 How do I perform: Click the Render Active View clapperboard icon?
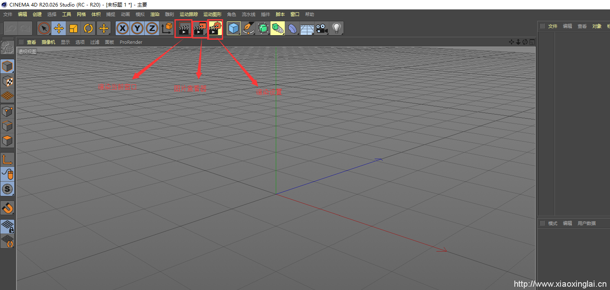(183, 29)
